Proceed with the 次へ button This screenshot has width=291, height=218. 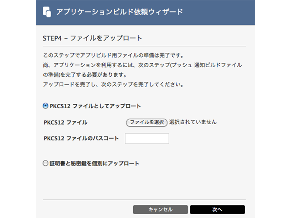tap(217, 209)
